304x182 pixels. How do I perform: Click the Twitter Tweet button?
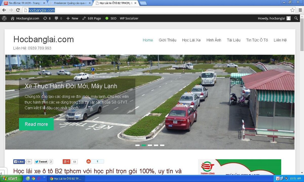pyautogui.click(x=41, y=162)
